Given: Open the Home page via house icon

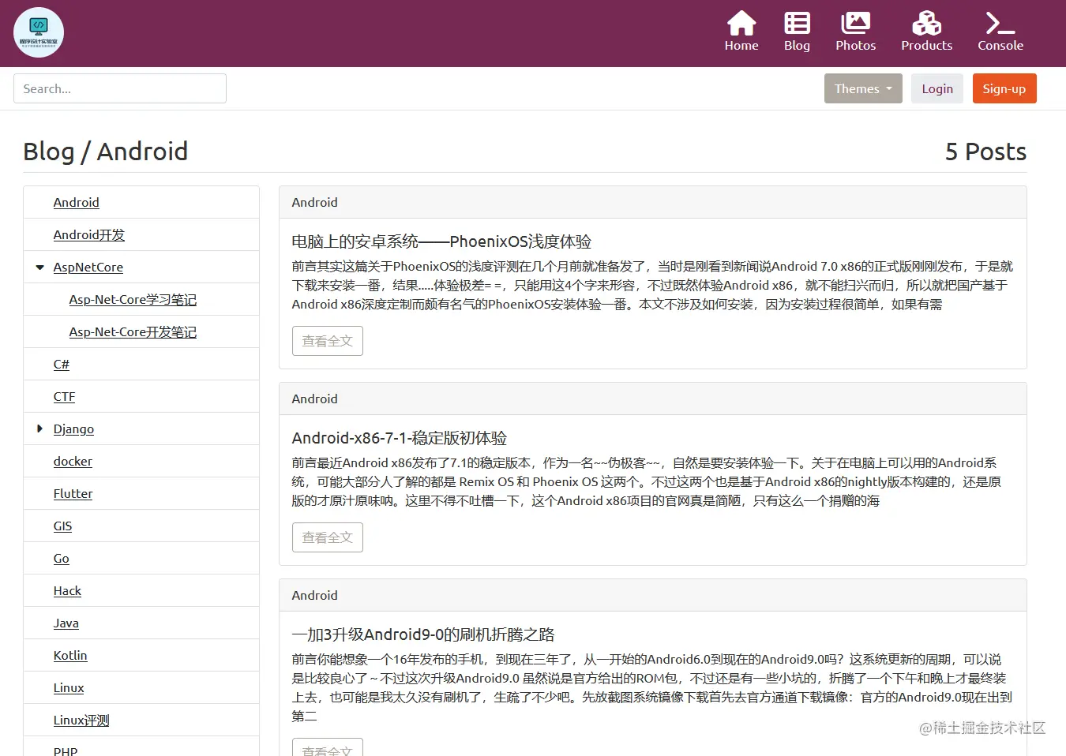Looking at the screenshot, I should pyautogui.click(x=741, y=24).
